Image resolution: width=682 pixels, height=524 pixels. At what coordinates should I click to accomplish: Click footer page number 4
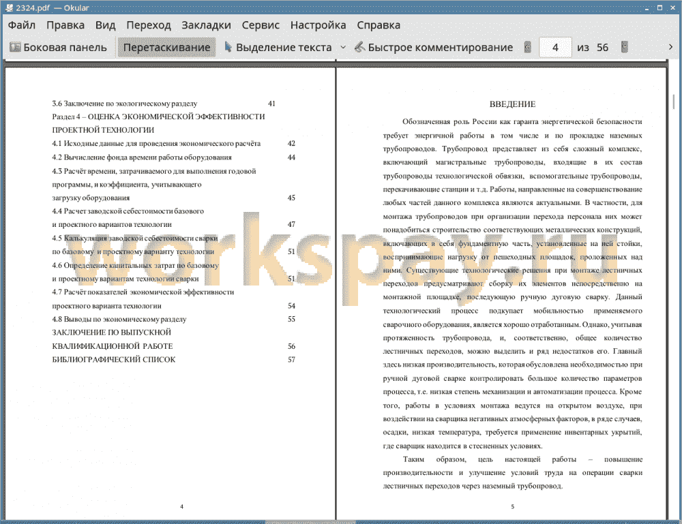click(182, 506)
